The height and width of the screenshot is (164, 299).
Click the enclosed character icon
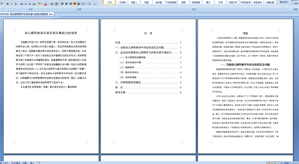56,4
